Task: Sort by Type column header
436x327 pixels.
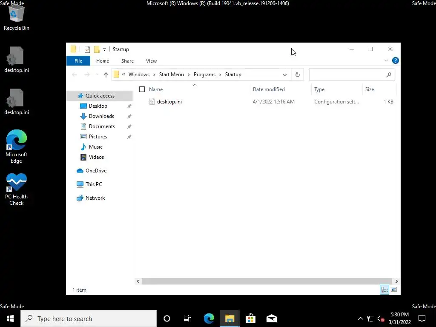Action: (x=319, y=89)
